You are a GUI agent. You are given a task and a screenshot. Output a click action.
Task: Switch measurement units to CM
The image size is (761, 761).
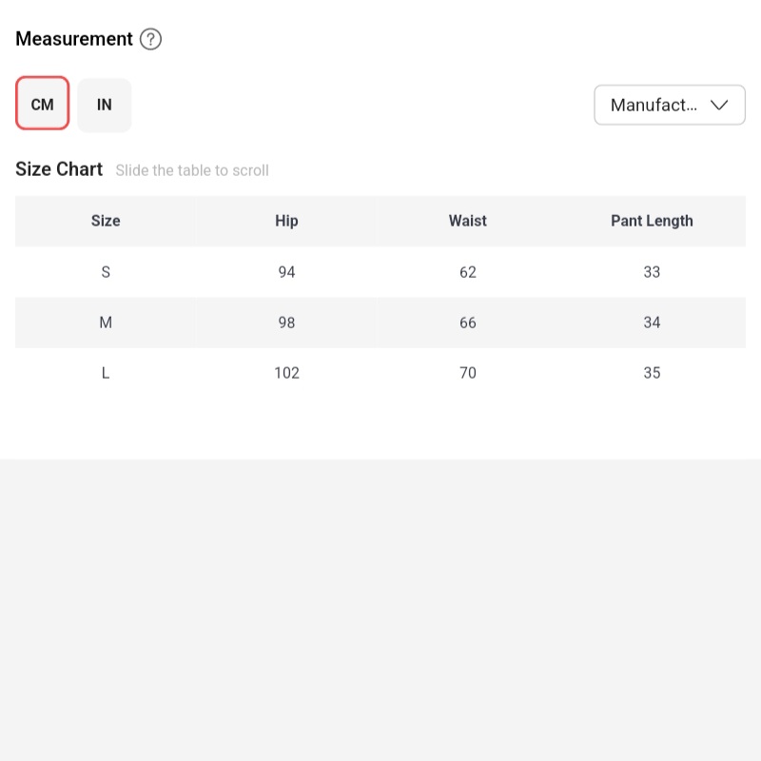click(43, 105)
